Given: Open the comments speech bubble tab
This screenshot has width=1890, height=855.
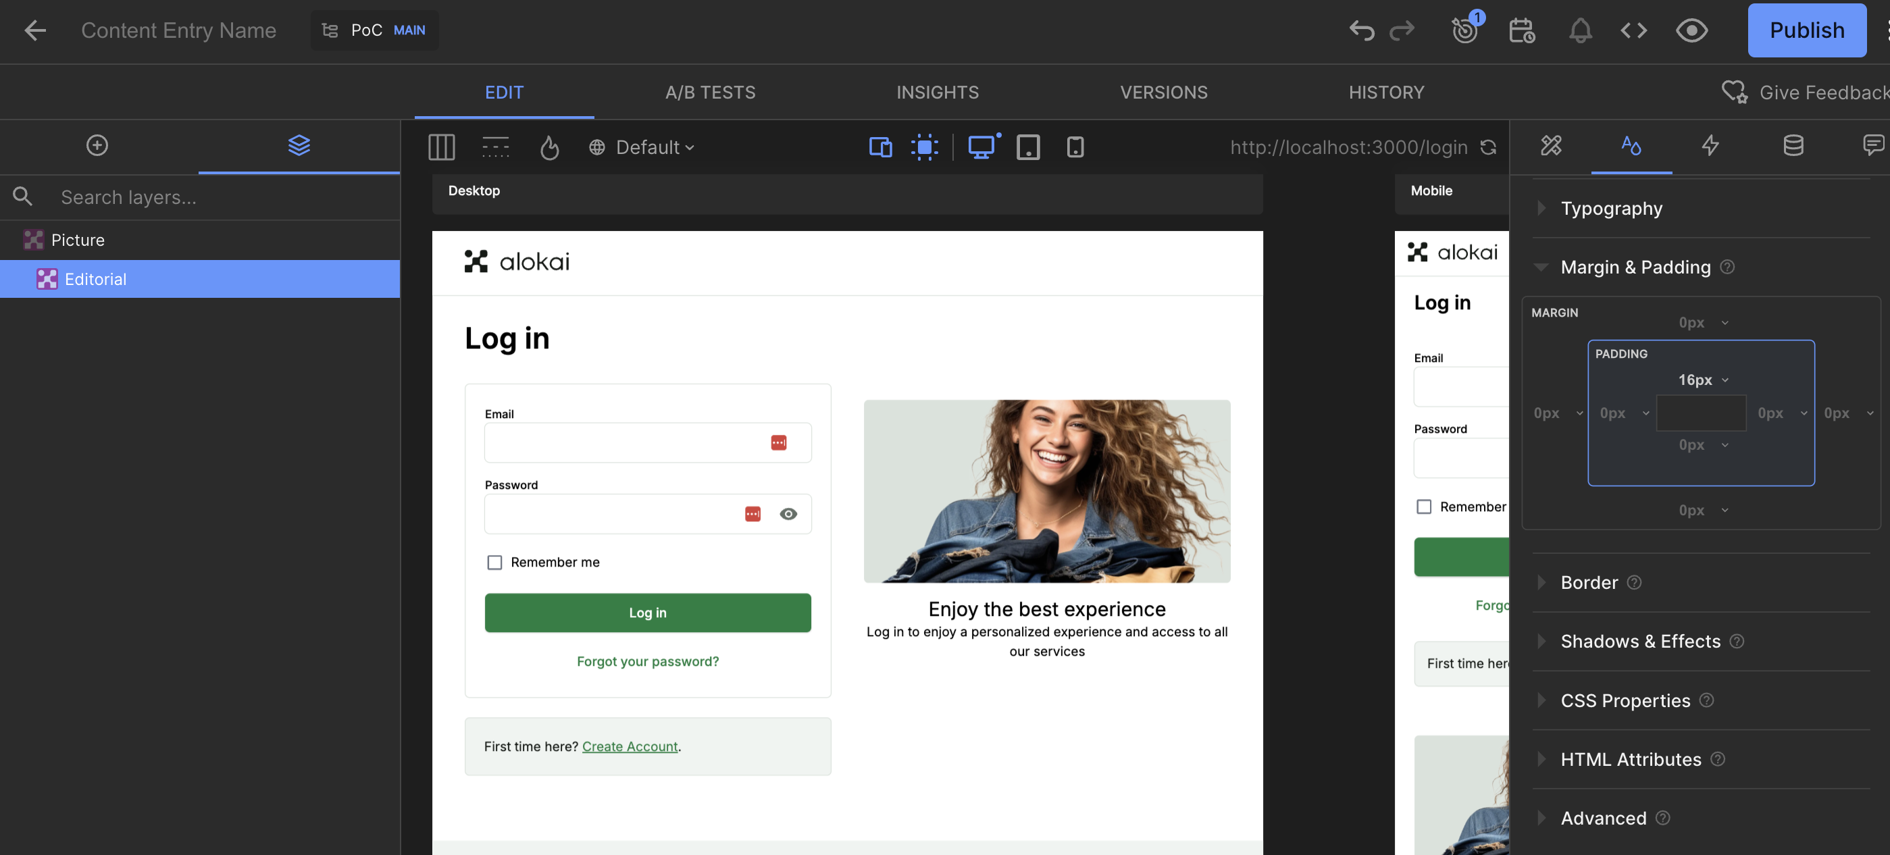Looking at the screenshot, I should (1873, 145).
